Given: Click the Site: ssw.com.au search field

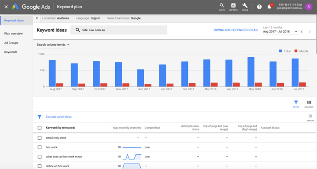Looking at the screenshot, I should pos(118,30).
